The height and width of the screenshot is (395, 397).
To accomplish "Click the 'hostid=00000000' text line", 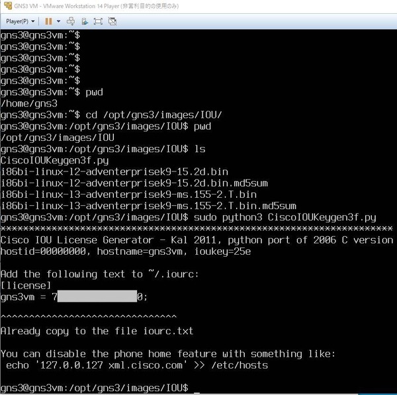I will point(126,251).
